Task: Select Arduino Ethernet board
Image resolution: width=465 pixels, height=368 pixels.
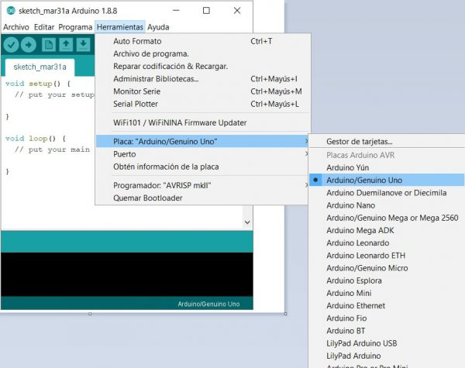Action: pos(387,306)
